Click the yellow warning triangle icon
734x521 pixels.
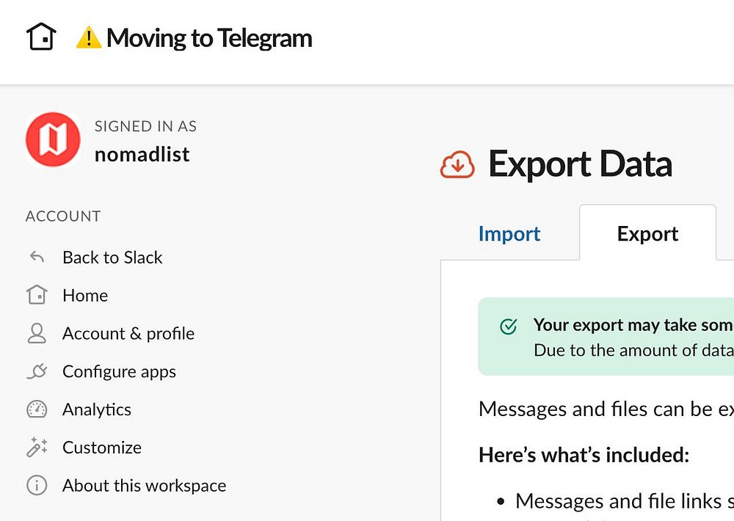pyautogui.click(x=88, y=37)
